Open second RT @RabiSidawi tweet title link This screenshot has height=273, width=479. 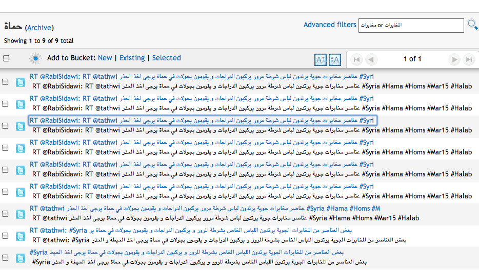[x=202, y=99]
